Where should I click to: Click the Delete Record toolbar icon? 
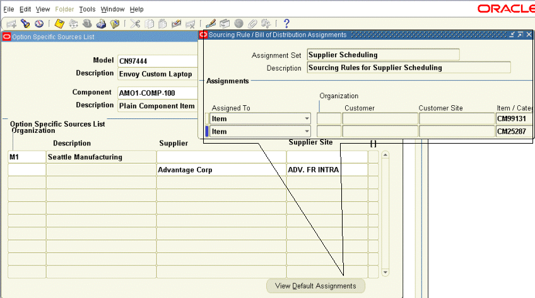point(191,23)
